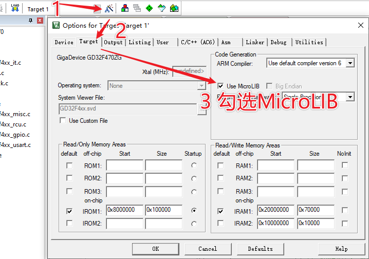Image resolution: width=369 pixels, height=259 pixels.
Task: Open the ARM Compiler version dropdown
Action: click(350, 63)
